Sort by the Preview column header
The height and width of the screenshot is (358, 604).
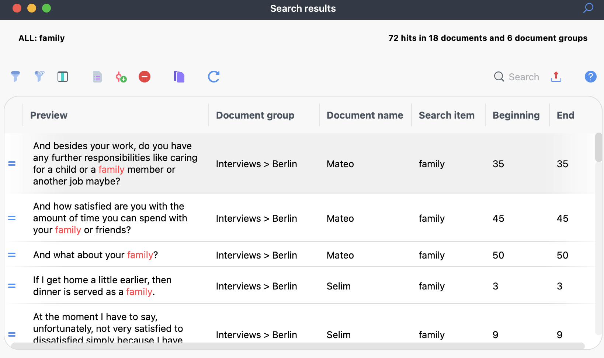[x=49, y=115]
